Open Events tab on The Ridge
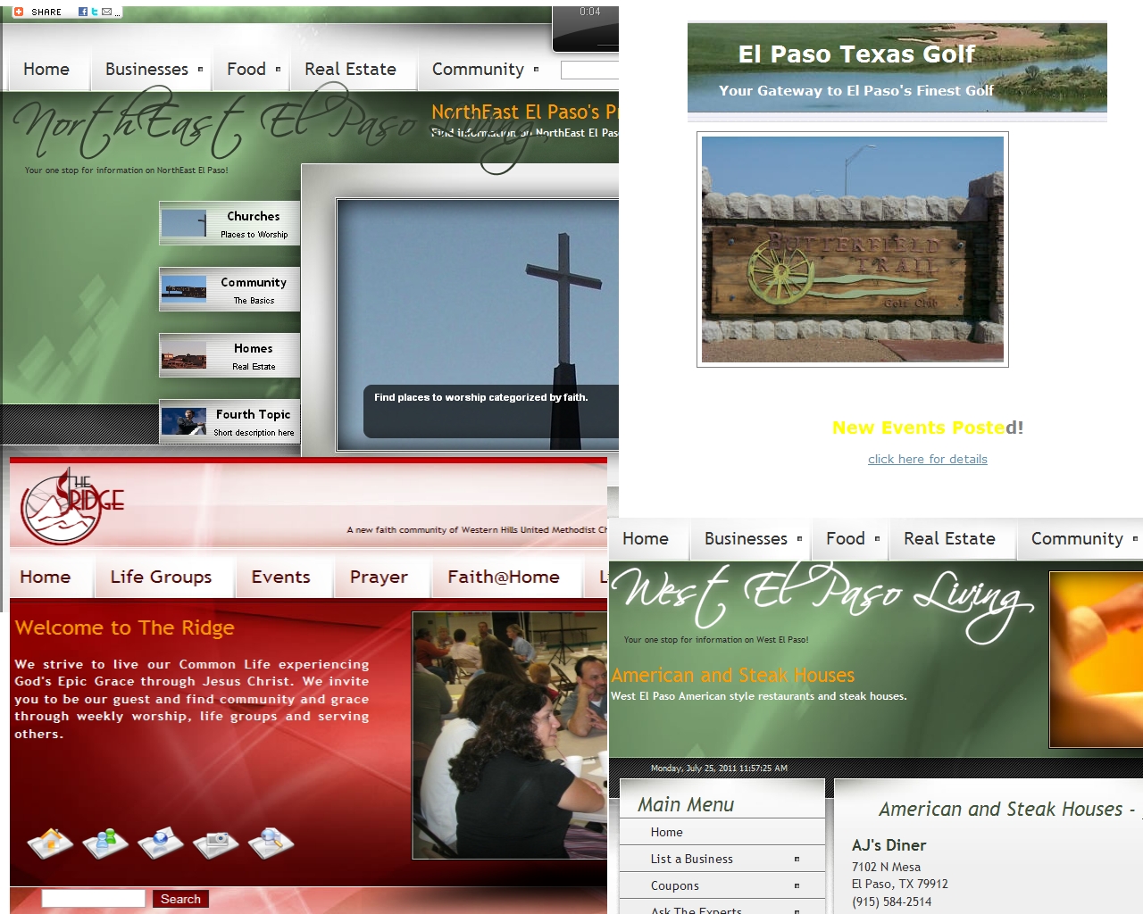 [281, 577]
